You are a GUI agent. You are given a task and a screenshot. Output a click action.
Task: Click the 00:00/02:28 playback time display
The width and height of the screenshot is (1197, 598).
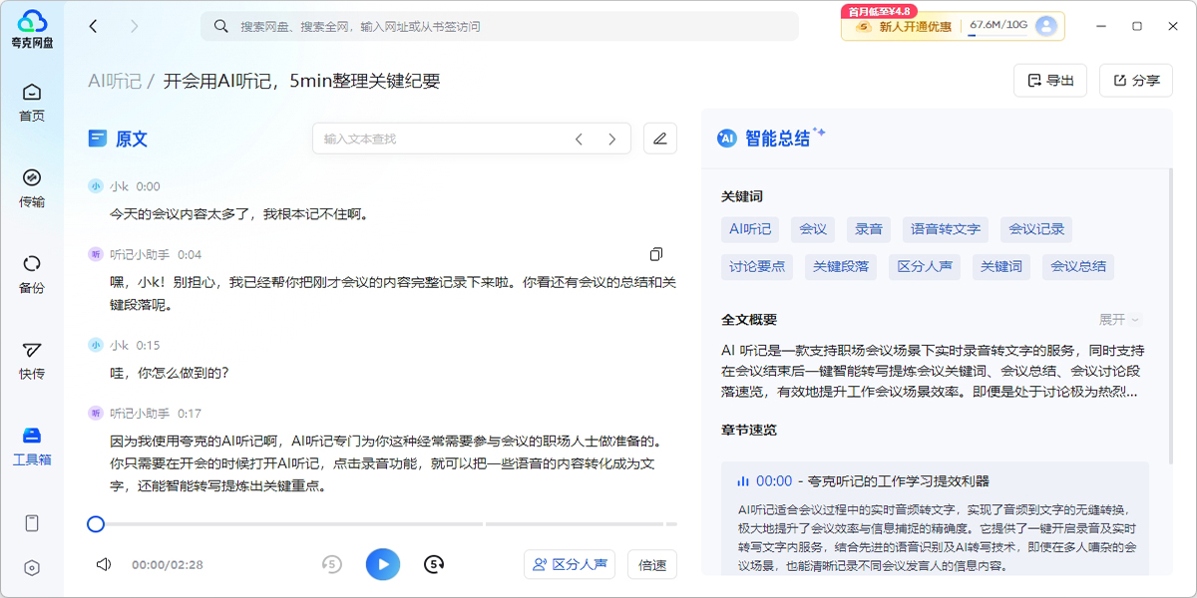(x=168, y=565)
